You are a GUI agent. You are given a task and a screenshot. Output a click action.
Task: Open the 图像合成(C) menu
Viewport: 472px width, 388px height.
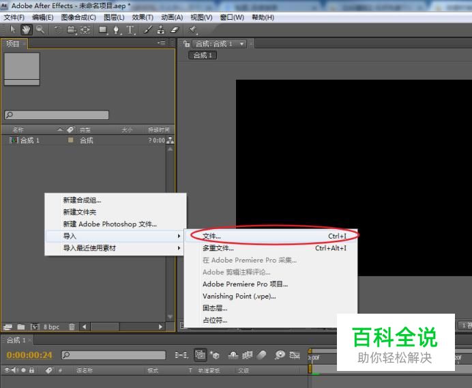[78, 18]
